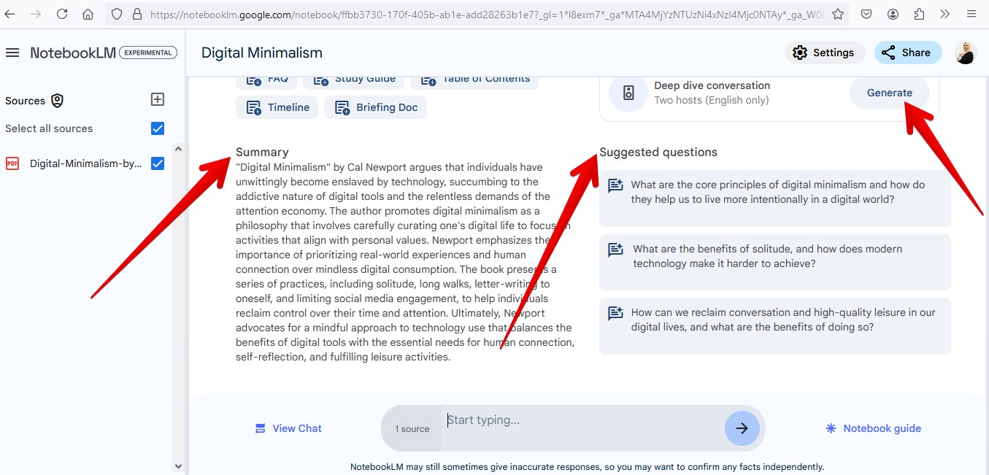Click the Deep dive conversation audio icon

click(628, 93)
